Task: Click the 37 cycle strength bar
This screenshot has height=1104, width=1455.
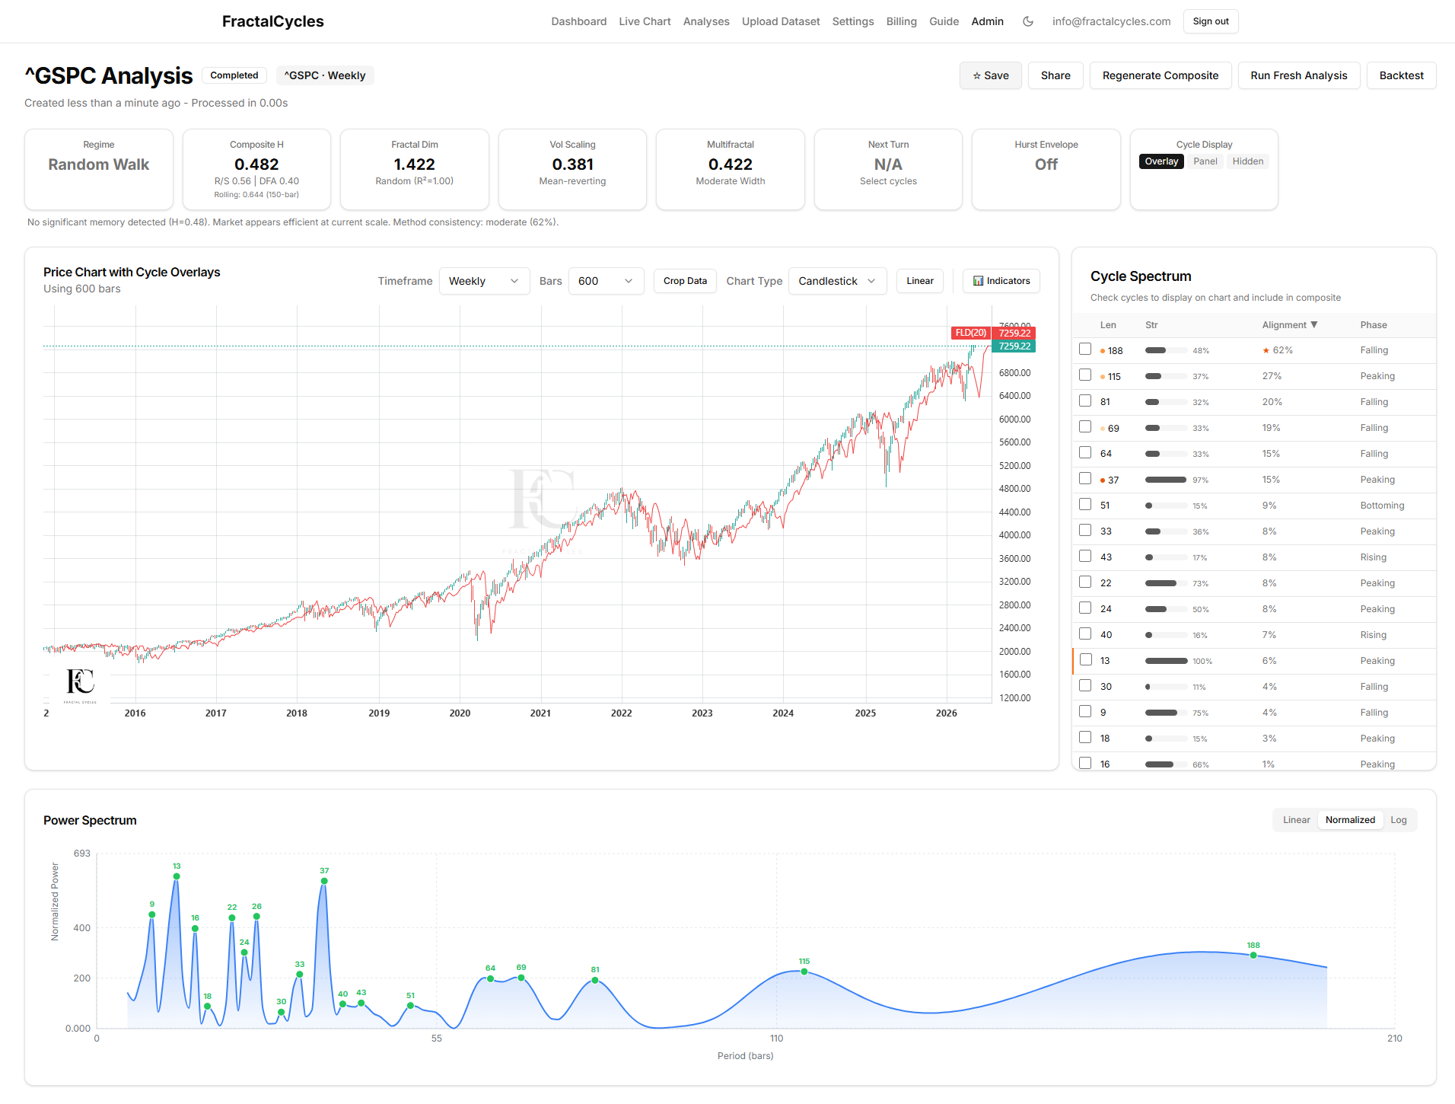Action: click(x=1166, y=480)
